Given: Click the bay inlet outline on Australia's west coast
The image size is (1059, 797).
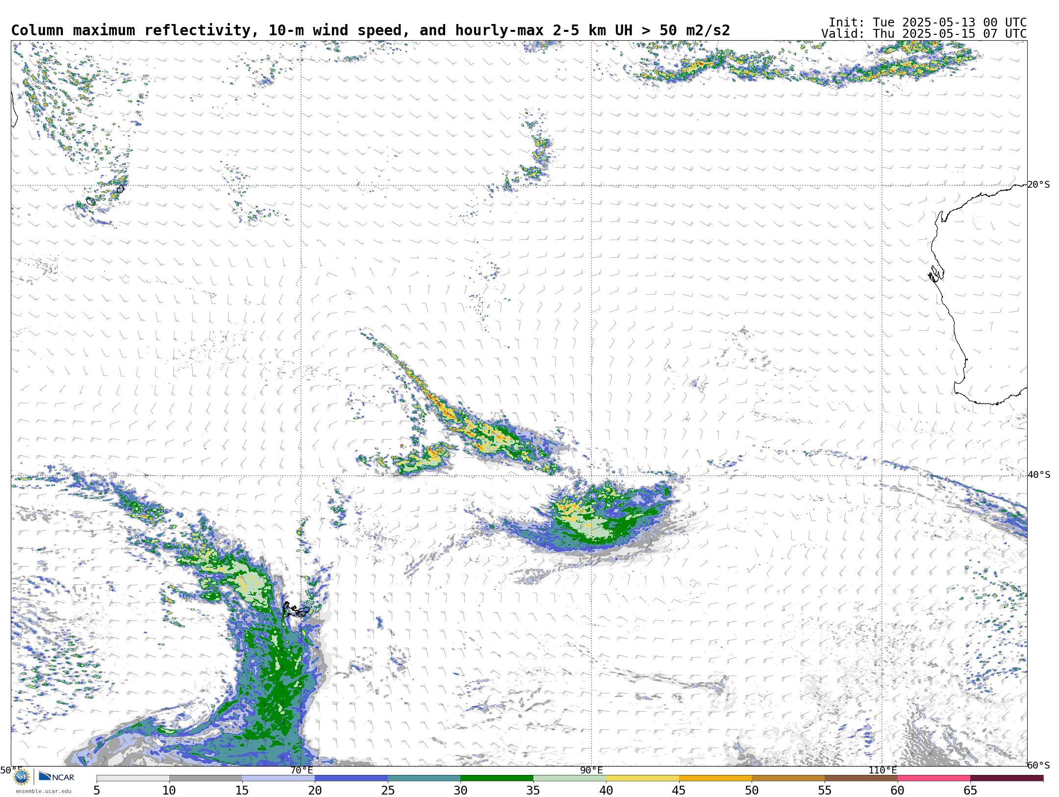Looking at the screenshot, I should [936, 273].
